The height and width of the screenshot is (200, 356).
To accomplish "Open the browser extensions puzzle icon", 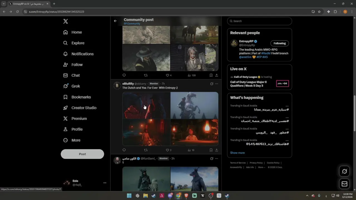I will pyautogui.click(x=335, y=12).
